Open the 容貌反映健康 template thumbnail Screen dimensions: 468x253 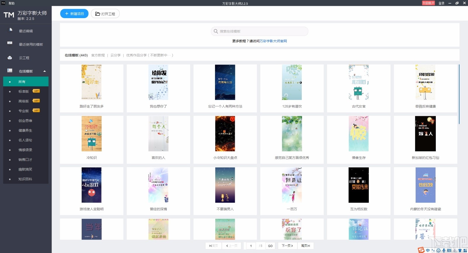pos(425,82)
